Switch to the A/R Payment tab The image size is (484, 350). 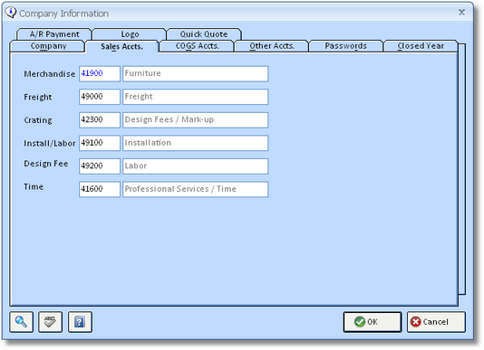pos(54,34)
